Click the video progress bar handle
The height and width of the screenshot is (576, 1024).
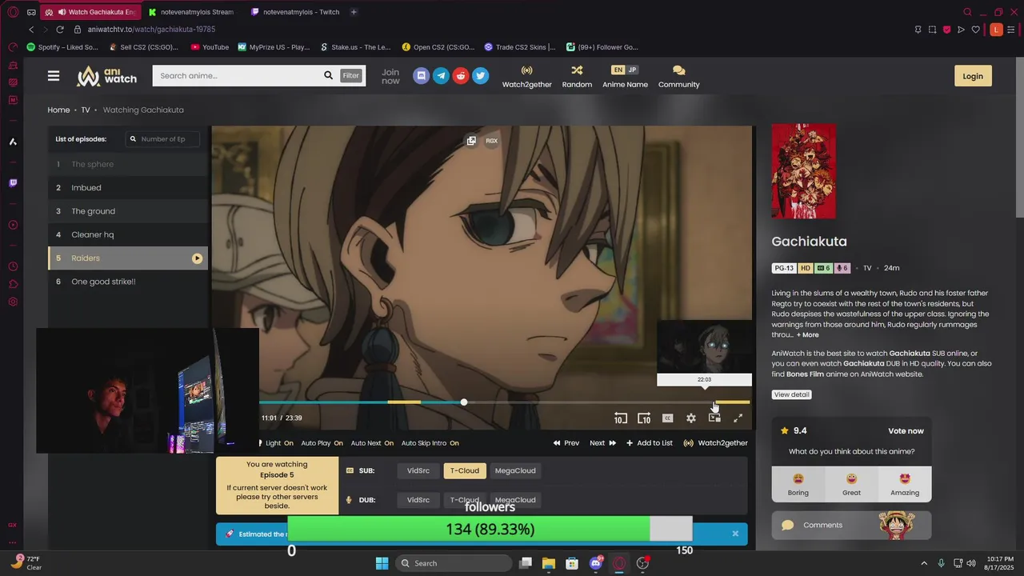point(464,402)
